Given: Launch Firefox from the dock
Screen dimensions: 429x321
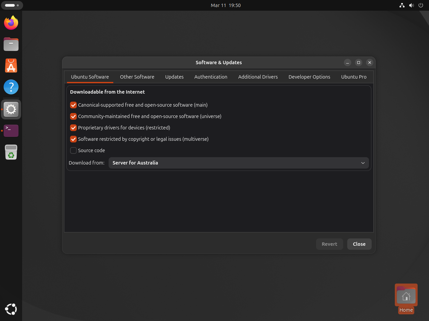Looking at the screenshot, I should point(11,23).
